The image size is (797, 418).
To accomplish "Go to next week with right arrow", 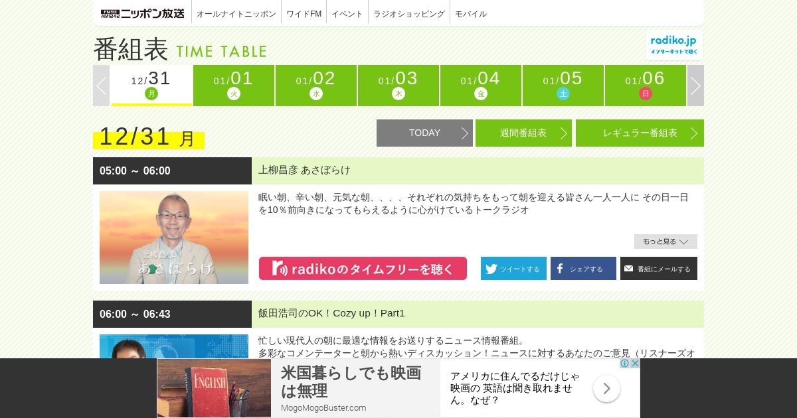I will 695,86.
